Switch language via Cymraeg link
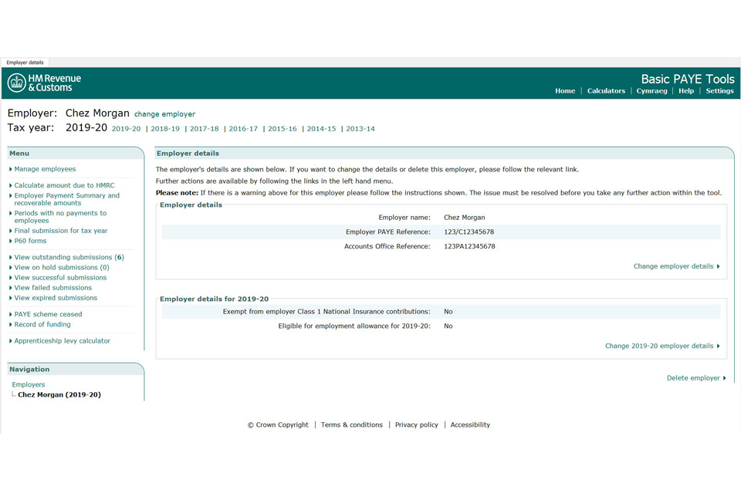Viewport: 741px width, 494px height. (x=651, y=91)
